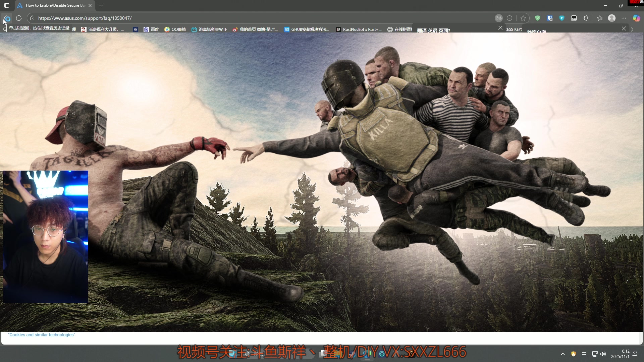
Task: Open the volume speaker control in tray
Action: [x=603, y=354]
